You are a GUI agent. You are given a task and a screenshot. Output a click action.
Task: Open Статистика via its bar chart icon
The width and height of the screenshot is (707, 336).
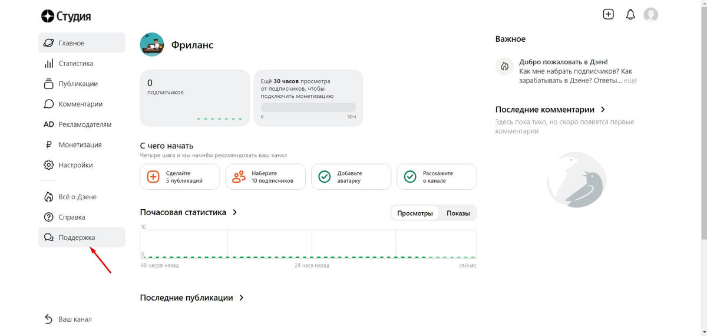(49, 64)
